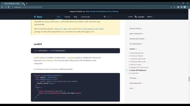Bookmark page with the star icon
The height and width of the screenshot is (106, 190).
174,7
